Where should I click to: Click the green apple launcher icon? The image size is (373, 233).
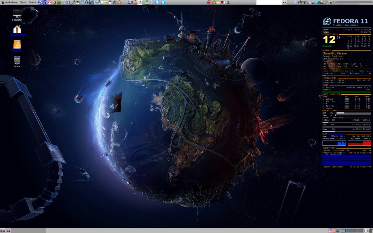59,2
